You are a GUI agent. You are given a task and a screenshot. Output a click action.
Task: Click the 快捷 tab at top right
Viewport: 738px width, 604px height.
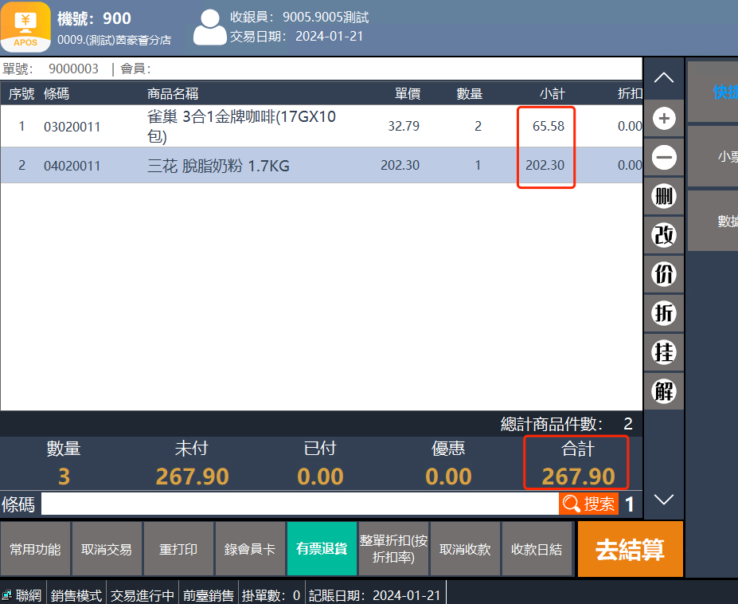713,92
